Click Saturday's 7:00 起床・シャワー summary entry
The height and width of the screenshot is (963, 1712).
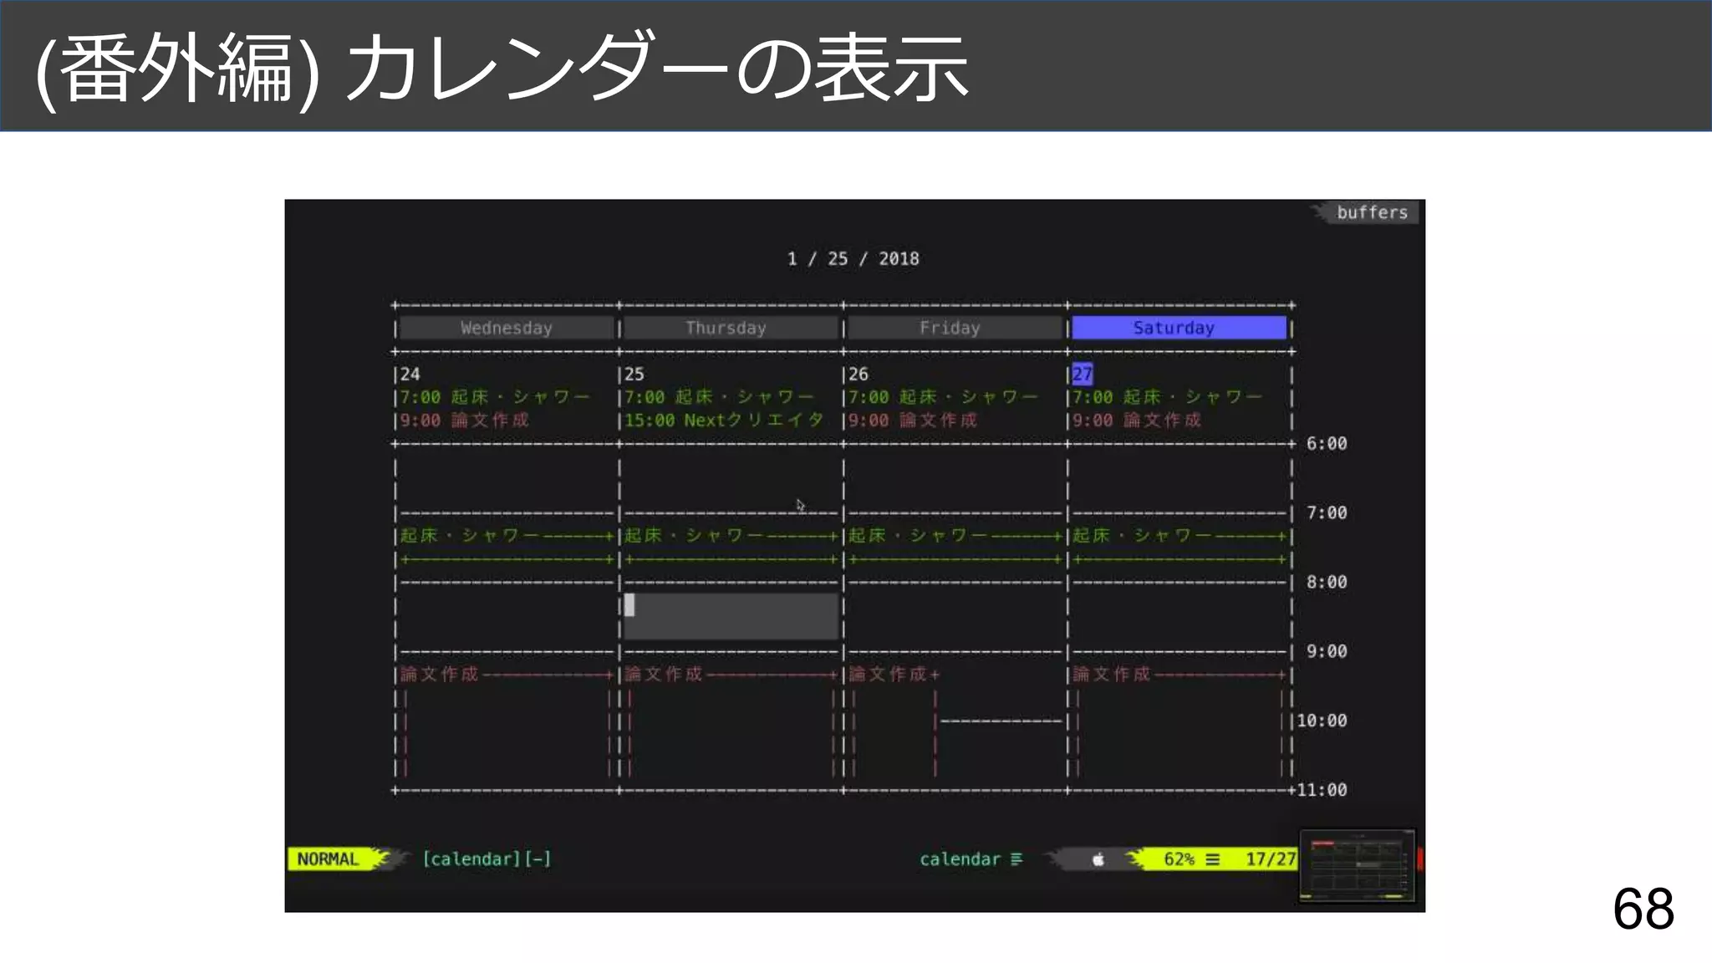coord(1167,396)
